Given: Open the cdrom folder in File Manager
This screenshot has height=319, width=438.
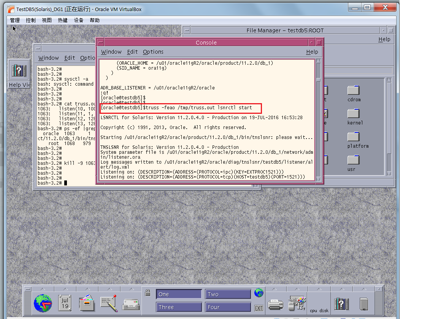Looking at the screenshot, I should click(354, 94).
